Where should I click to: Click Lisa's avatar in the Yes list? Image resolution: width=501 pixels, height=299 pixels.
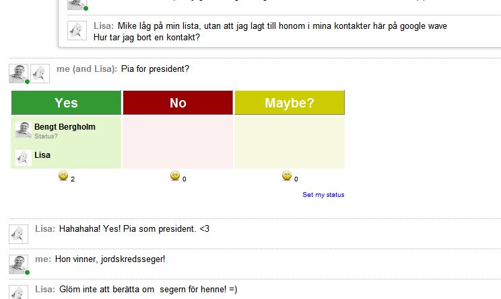pyautogui.click(x=24, y=158)
